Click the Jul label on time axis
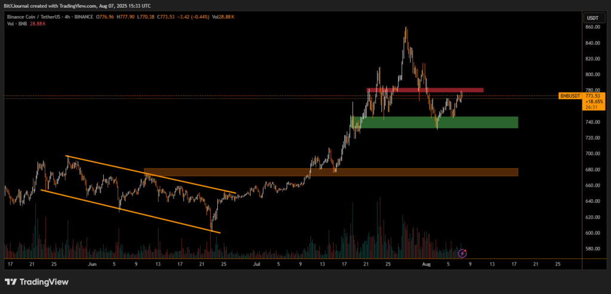 tap(257, 262)
